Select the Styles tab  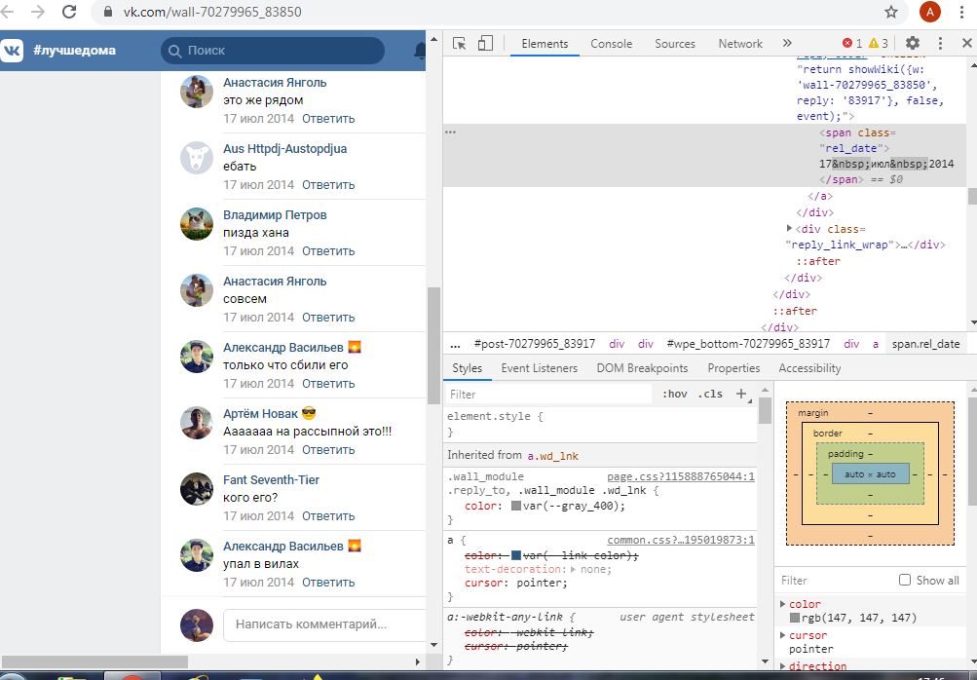[467, 368]
